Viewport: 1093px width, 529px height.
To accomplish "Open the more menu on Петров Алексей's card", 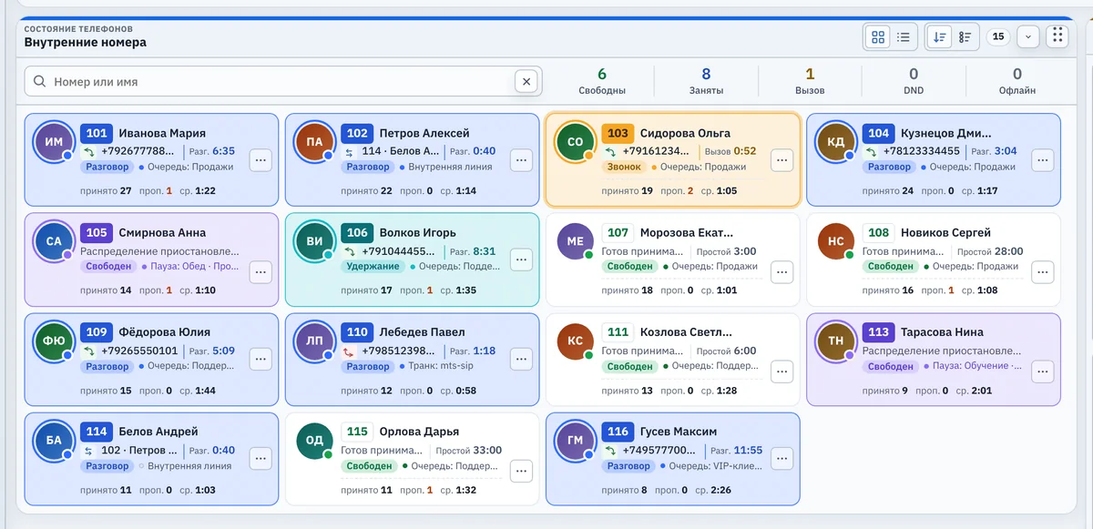I will (x=521, y=159).
